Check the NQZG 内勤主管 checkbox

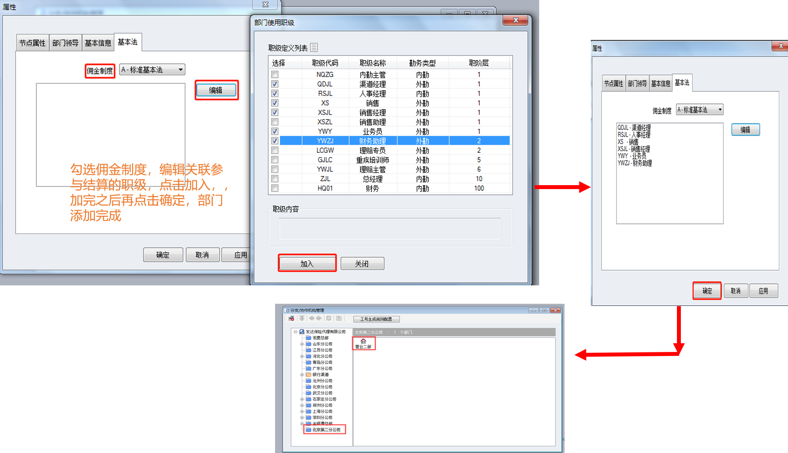[x=275, y=74]
